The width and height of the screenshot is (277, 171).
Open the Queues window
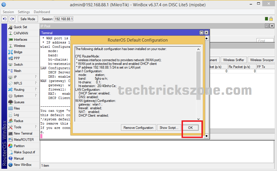[19, 102]
